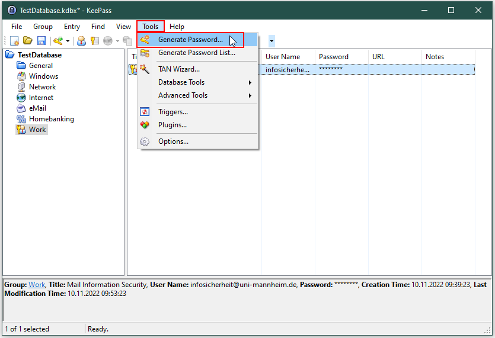The height and width of the screenshot is (338, 495).
Task: Close the Tools menu via its header
Action: click(x=150, y=27)
